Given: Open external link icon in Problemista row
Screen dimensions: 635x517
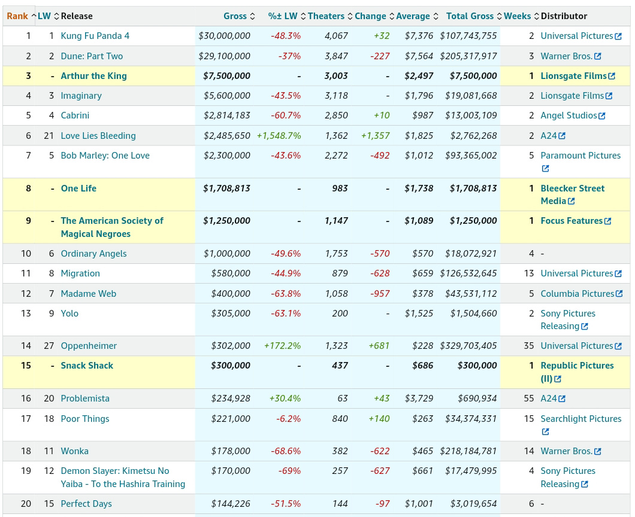Looking at the screenshot, I should [562, 399].
